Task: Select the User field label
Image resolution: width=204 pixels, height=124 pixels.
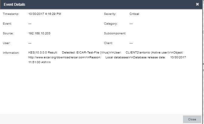Action: 7,43
